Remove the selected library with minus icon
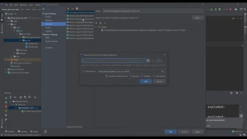 point(73,8)
